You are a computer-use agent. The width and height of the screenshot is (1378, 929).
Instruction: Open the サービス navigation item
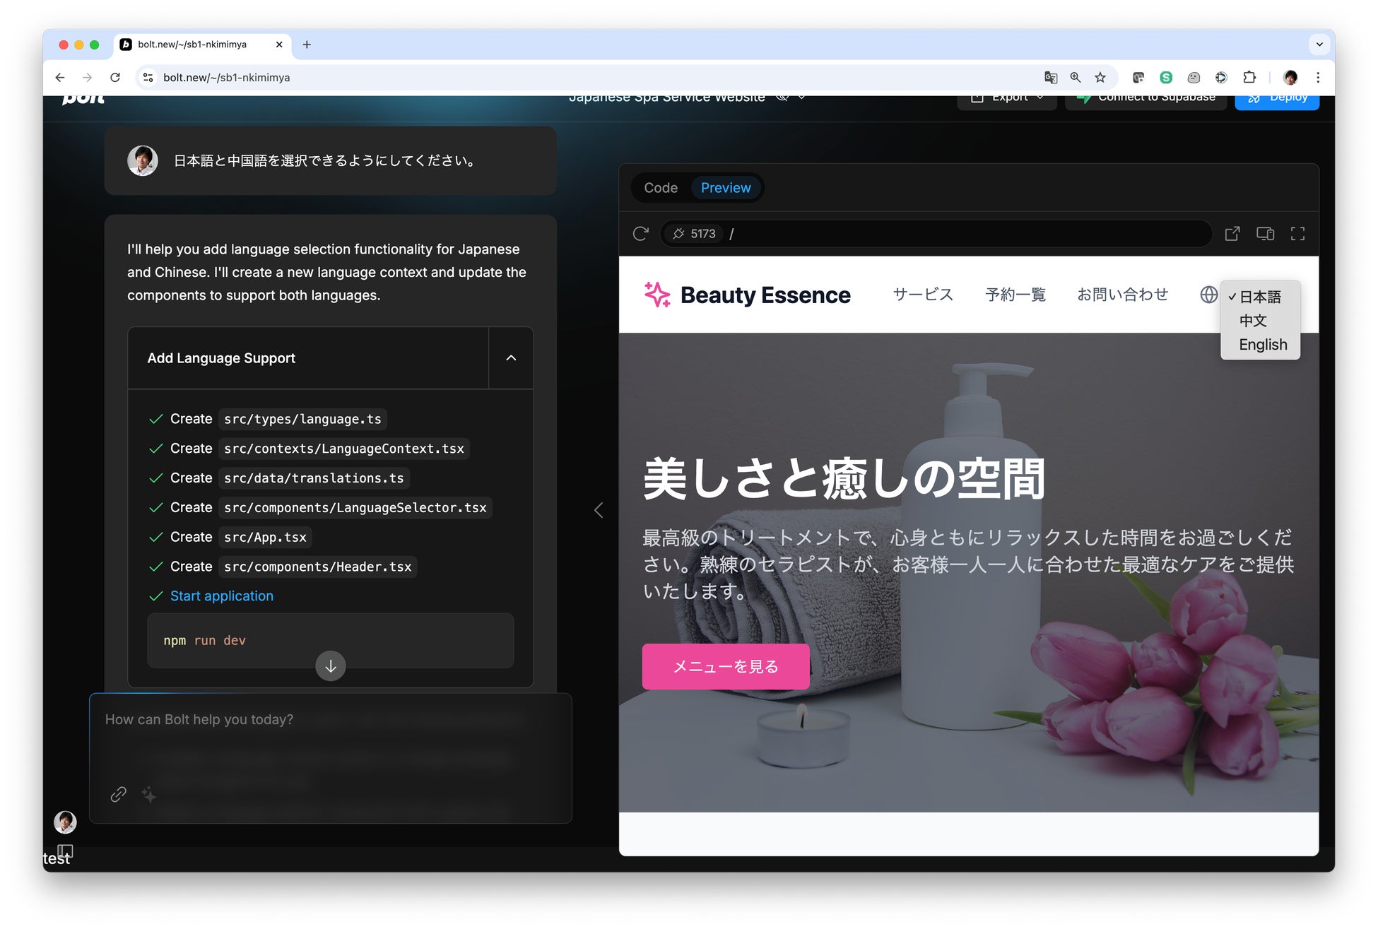[923, 295]
